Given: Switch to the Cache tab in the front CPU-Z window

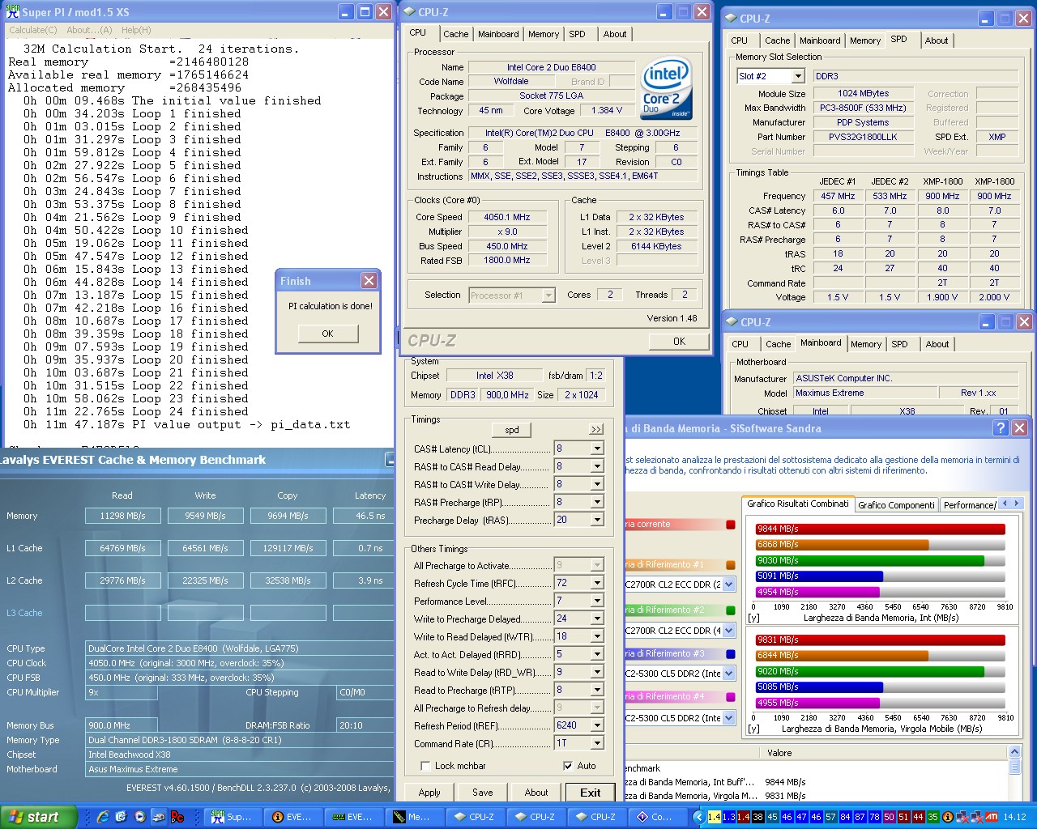Looking at the screenshot, I should click(455, 34).
